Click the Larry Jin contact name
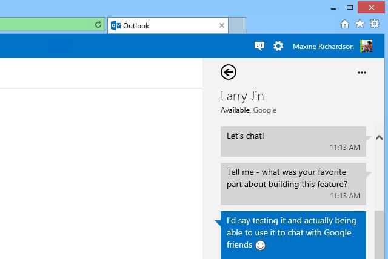388x259 pixels. 242,96
